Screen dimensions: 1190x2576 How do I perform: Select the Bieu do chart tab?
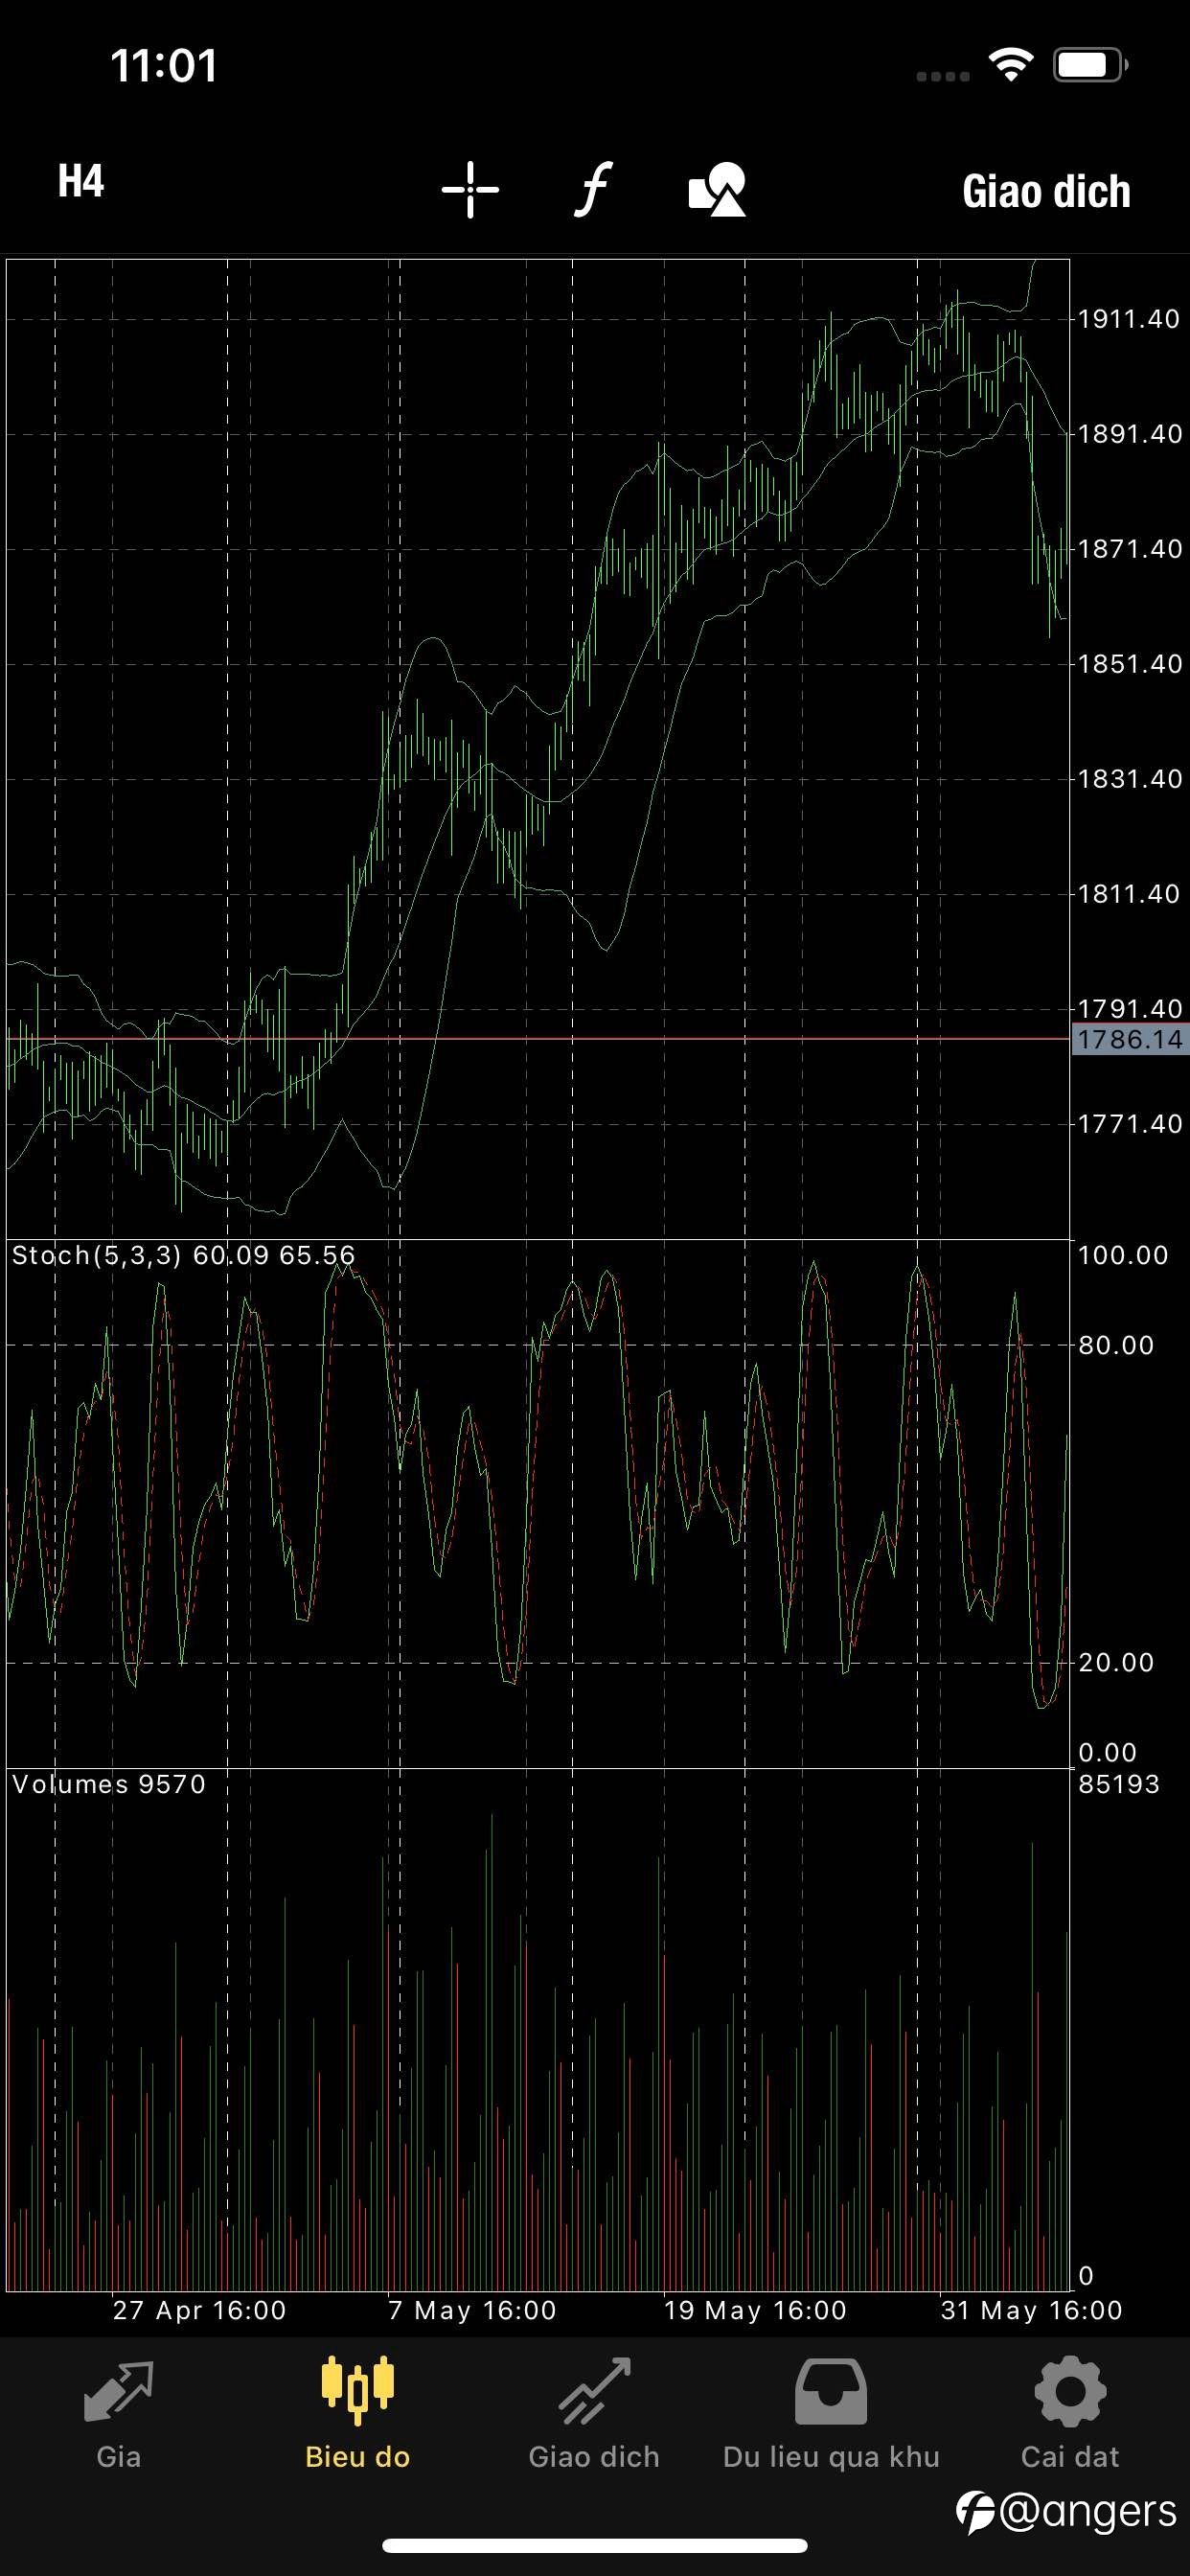(357, 2414)
